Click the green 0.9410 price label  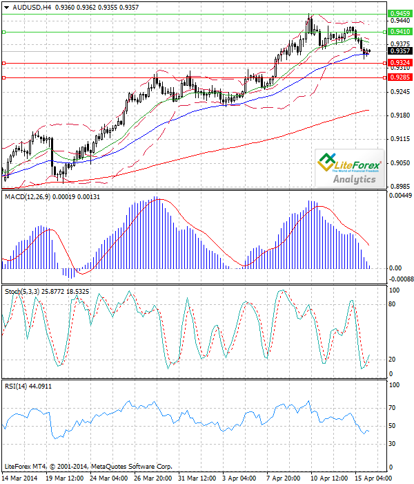[400, 31]
